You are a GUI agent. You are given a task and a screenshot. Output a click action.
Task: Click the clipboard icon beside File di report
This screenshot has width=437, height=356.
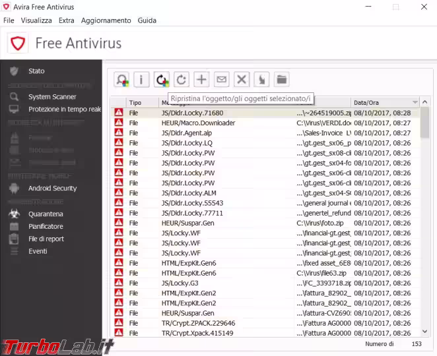coord(14,239)
